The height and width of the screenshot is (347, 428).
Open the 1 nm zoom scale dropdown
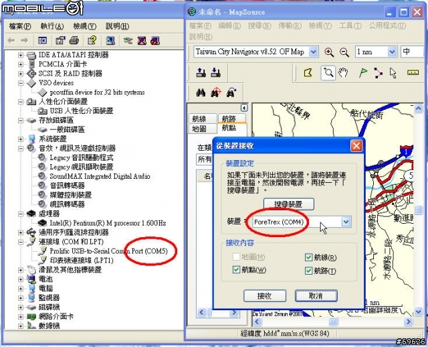click(392, 52)
